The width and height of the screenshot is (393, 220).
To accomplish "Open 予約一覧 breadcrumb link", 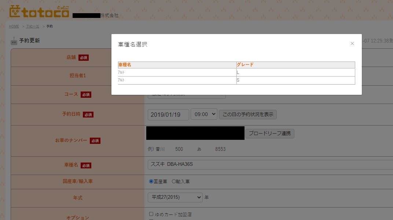I will [x=33, y=26].
